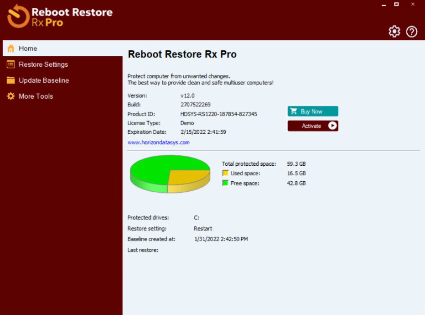Click the build number 2707522269
This screenshot has width=425, height=315.
pos(195,105)
